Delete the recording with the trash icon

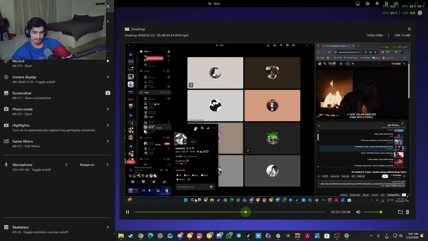[x=407, y=212]
